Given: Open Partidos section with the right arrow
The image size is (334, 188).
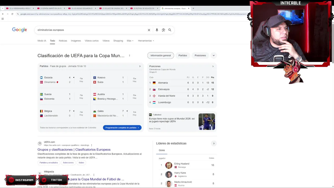Looking at the screenshot, I should 140,66.
